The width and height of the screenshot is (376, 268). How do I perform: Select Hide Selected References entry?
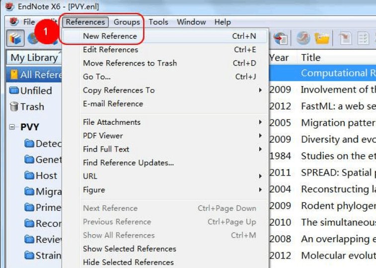point(165,262)
